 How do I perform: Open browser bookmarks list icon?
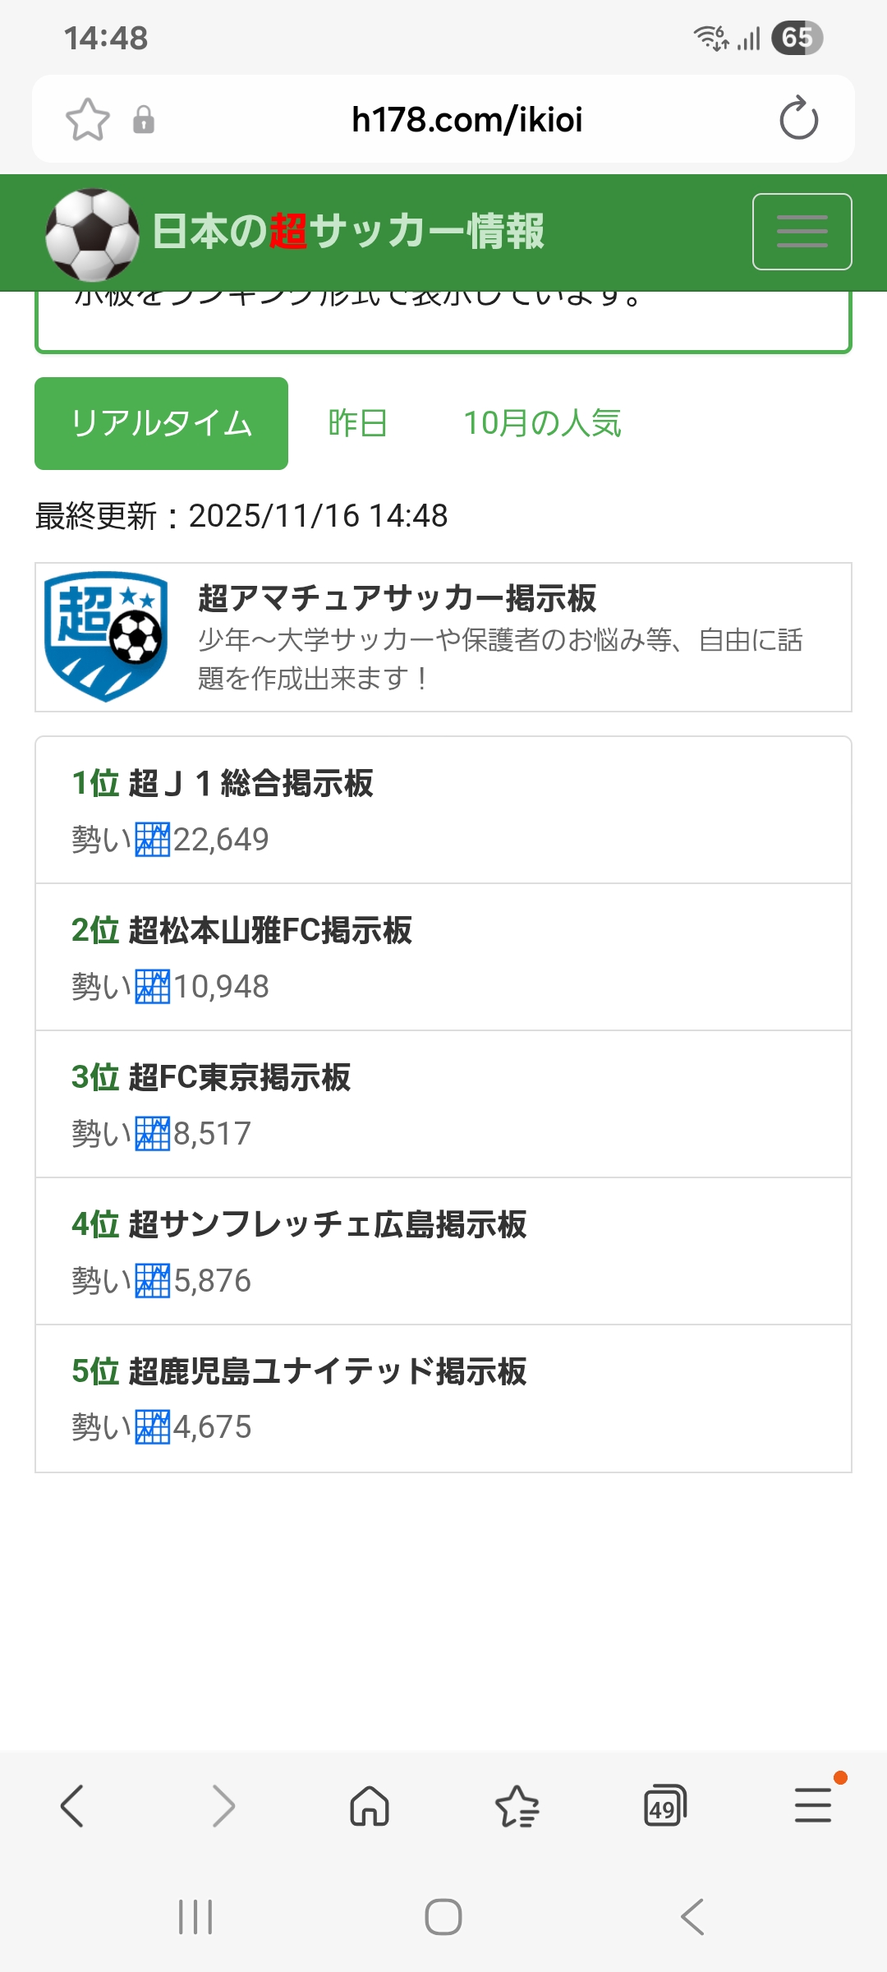point(517,1806)
